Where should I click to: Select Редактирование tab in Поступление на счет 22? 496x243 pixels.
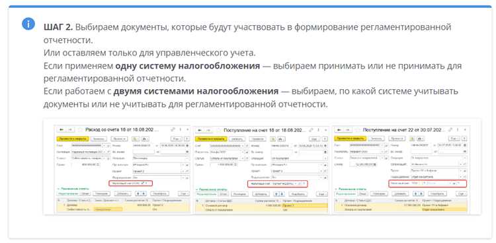coord(346,193)
